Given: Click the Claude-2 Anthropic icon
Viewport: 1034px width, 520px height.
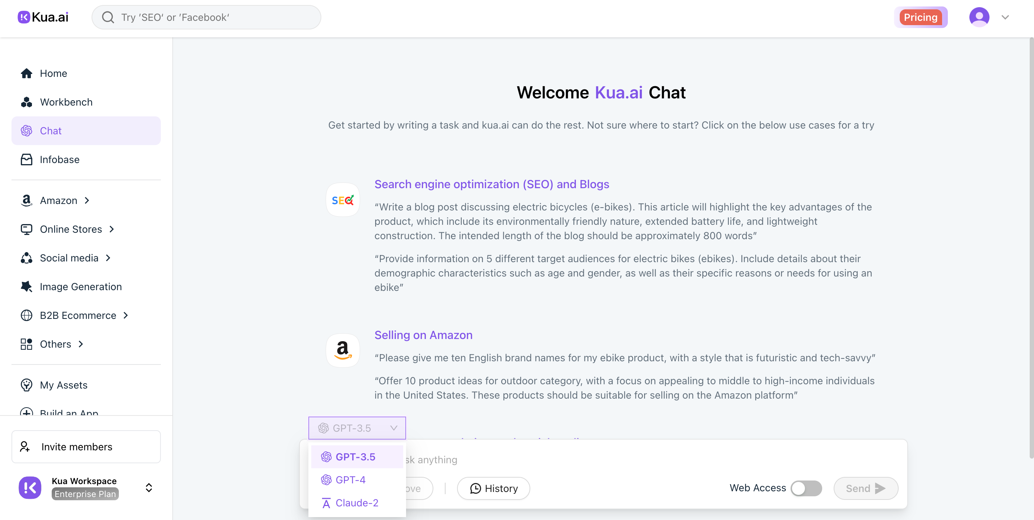Looking at the screenshot, I should click(x=326, y=503).
